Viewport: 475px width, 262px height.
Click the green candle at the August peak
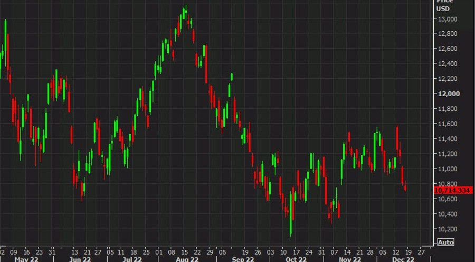point(184,14)
